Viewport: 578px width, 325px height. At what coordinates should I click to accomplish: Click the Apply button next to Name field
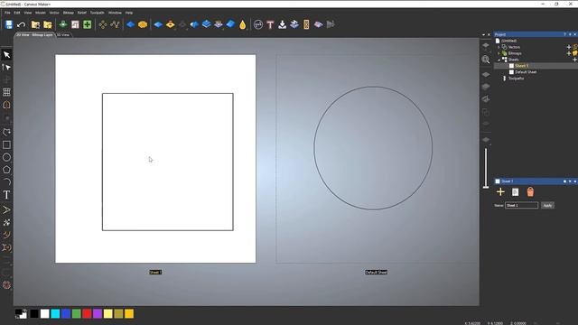pyautogui.click(x=547, y=206)
